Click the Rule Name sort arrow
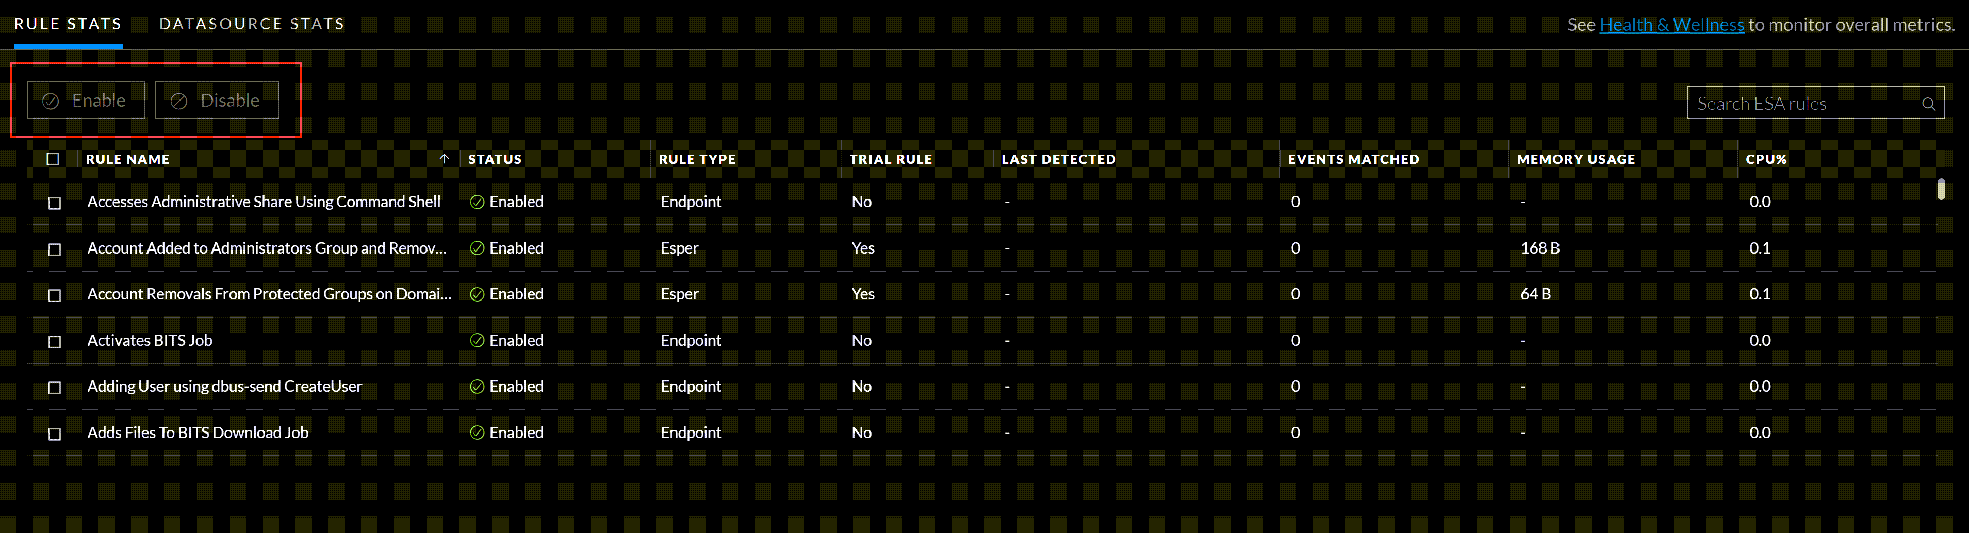This screenshot has height=533, width=1969. (x=444, y=159)
